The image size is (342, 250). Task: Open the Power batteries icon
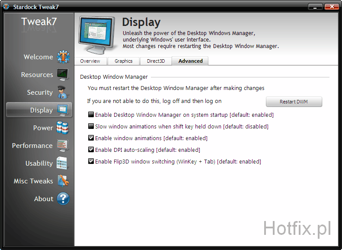pyautogui.click(x=63, y=128)
